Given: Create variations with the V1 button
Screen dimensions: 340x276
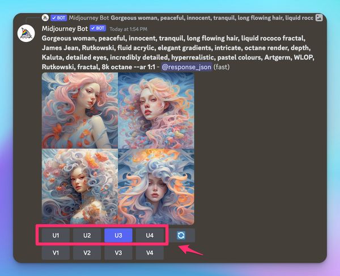Looking at the screenshot, I should (x=56, y=253).
